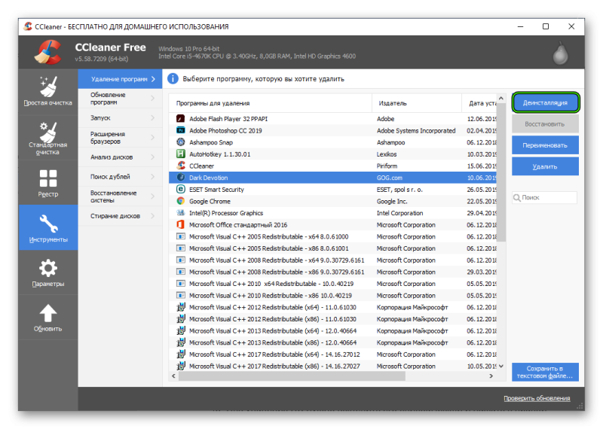This screenshot has height=429, width=603.
Task: Select the Google Chrome row name
Action: (x=210, y=201)
